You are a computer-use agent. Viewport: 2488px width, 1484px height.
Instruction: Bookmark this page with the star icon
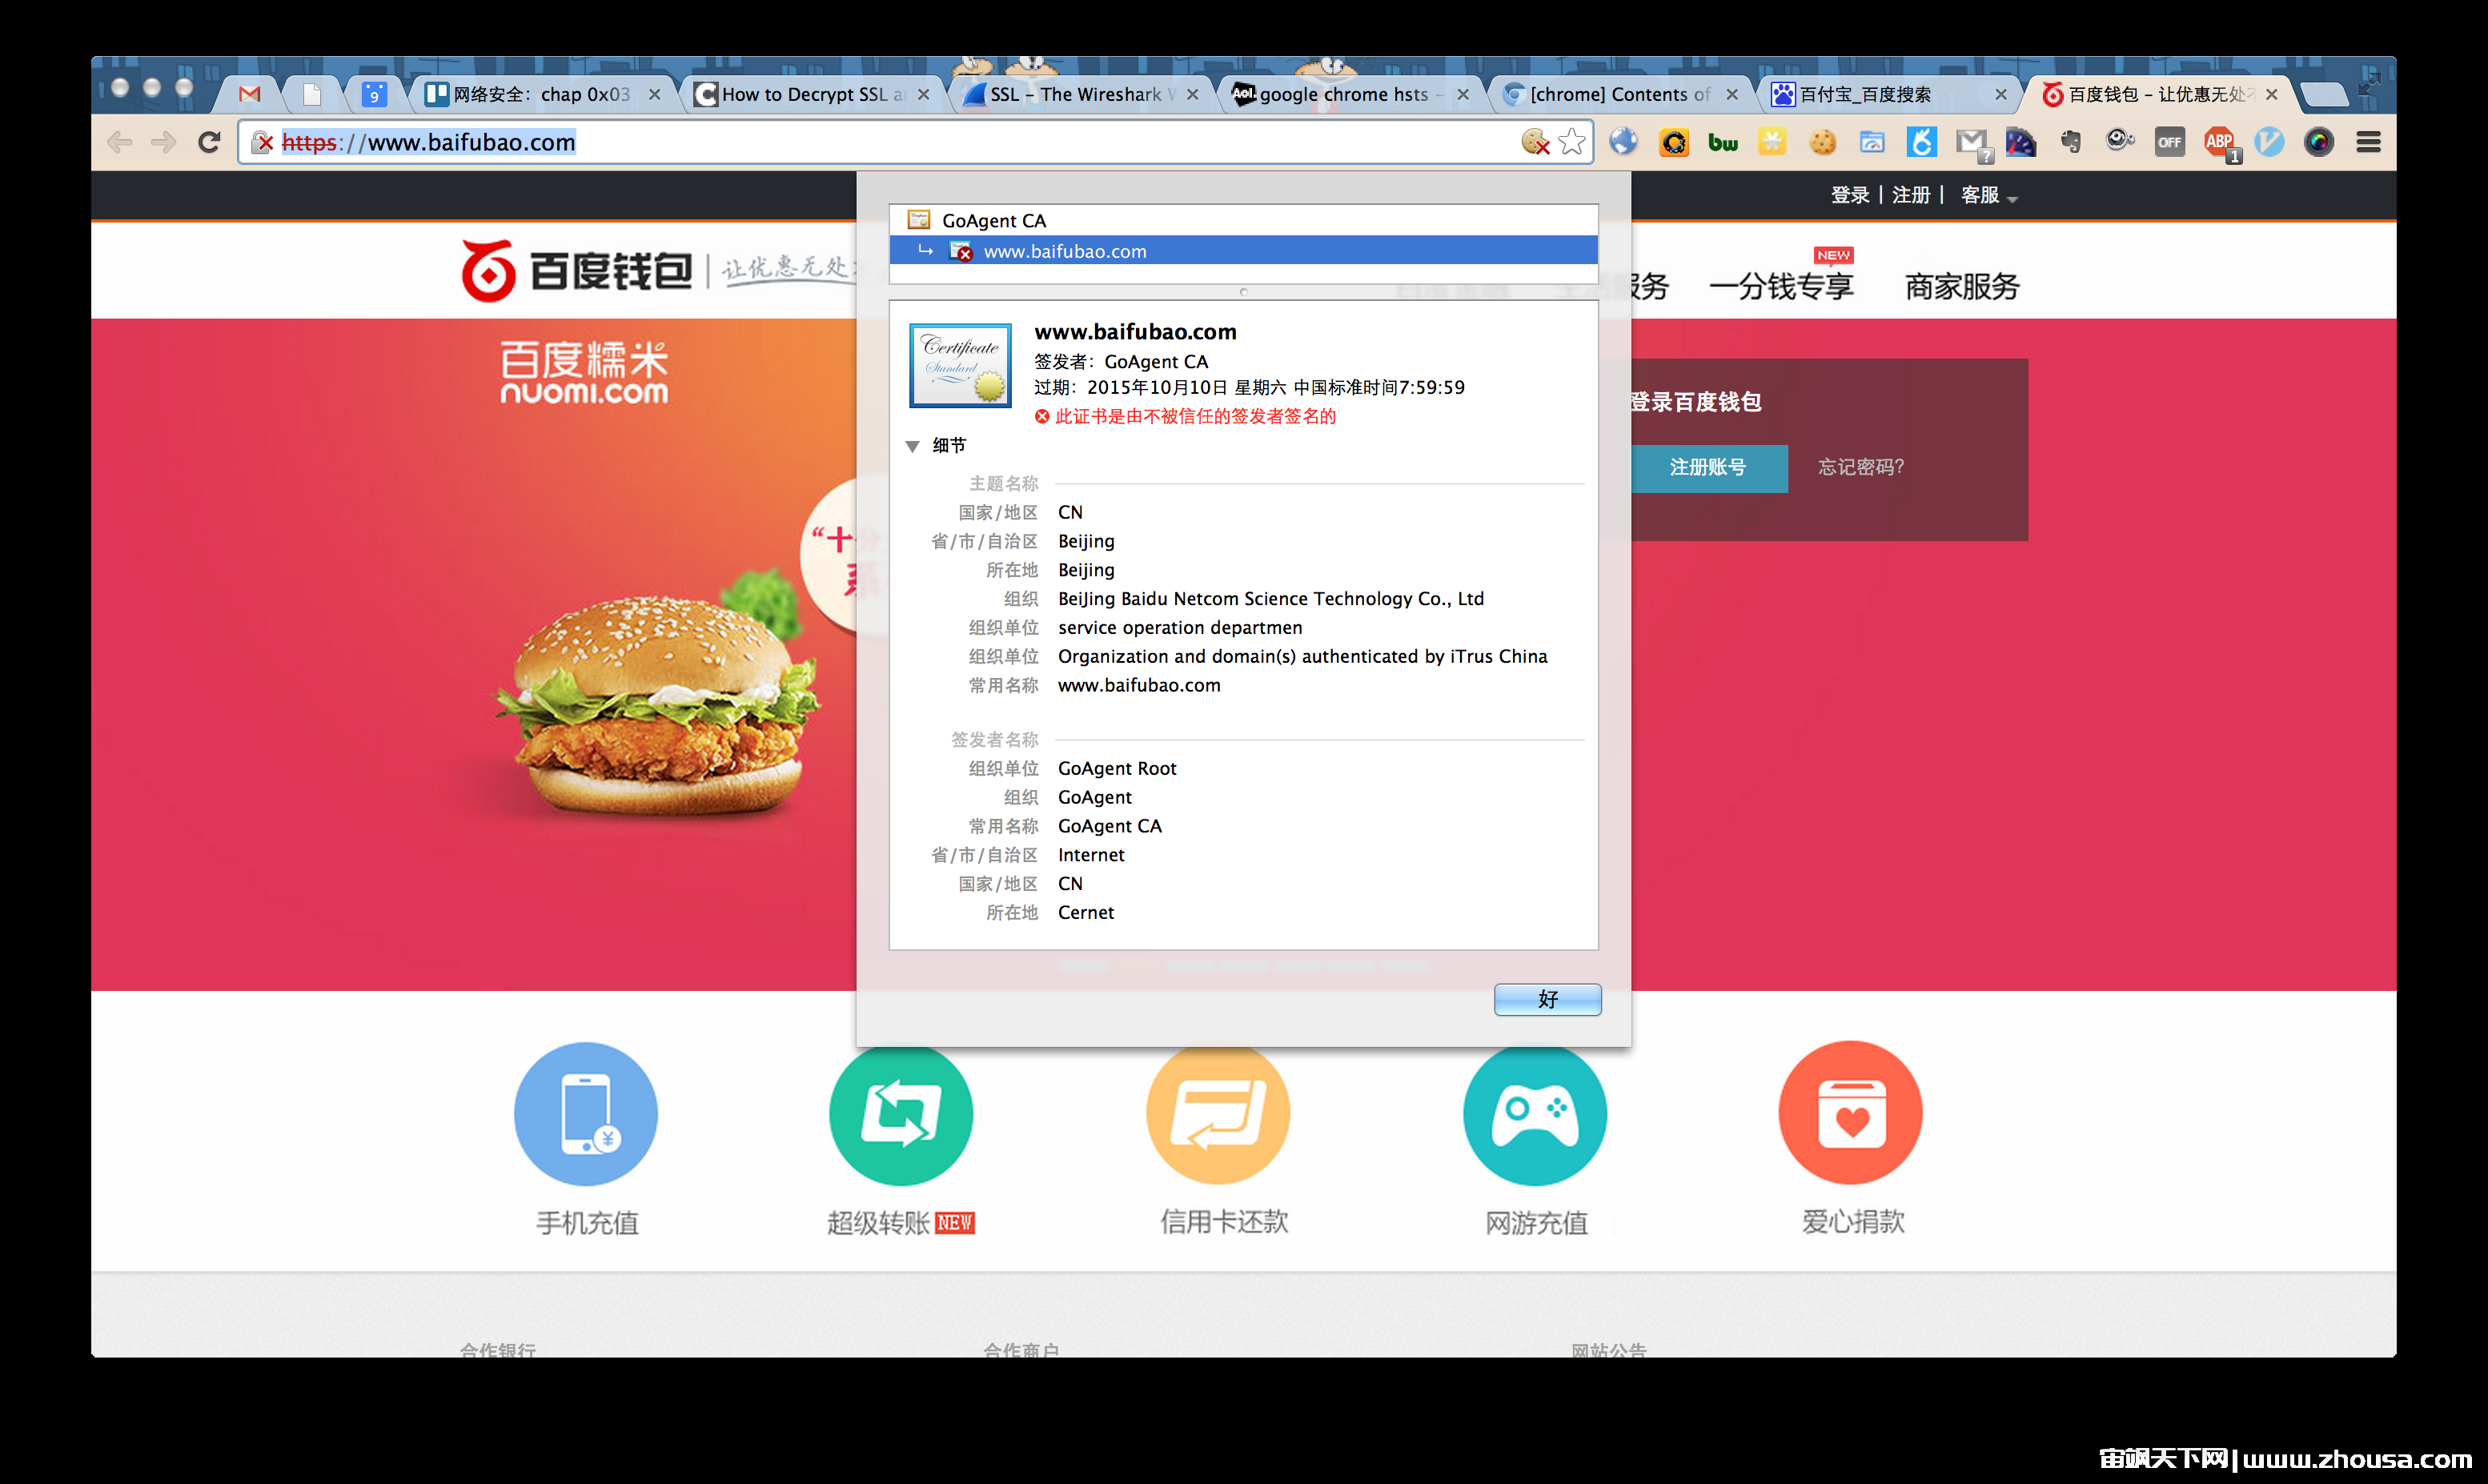[1572, 142]
